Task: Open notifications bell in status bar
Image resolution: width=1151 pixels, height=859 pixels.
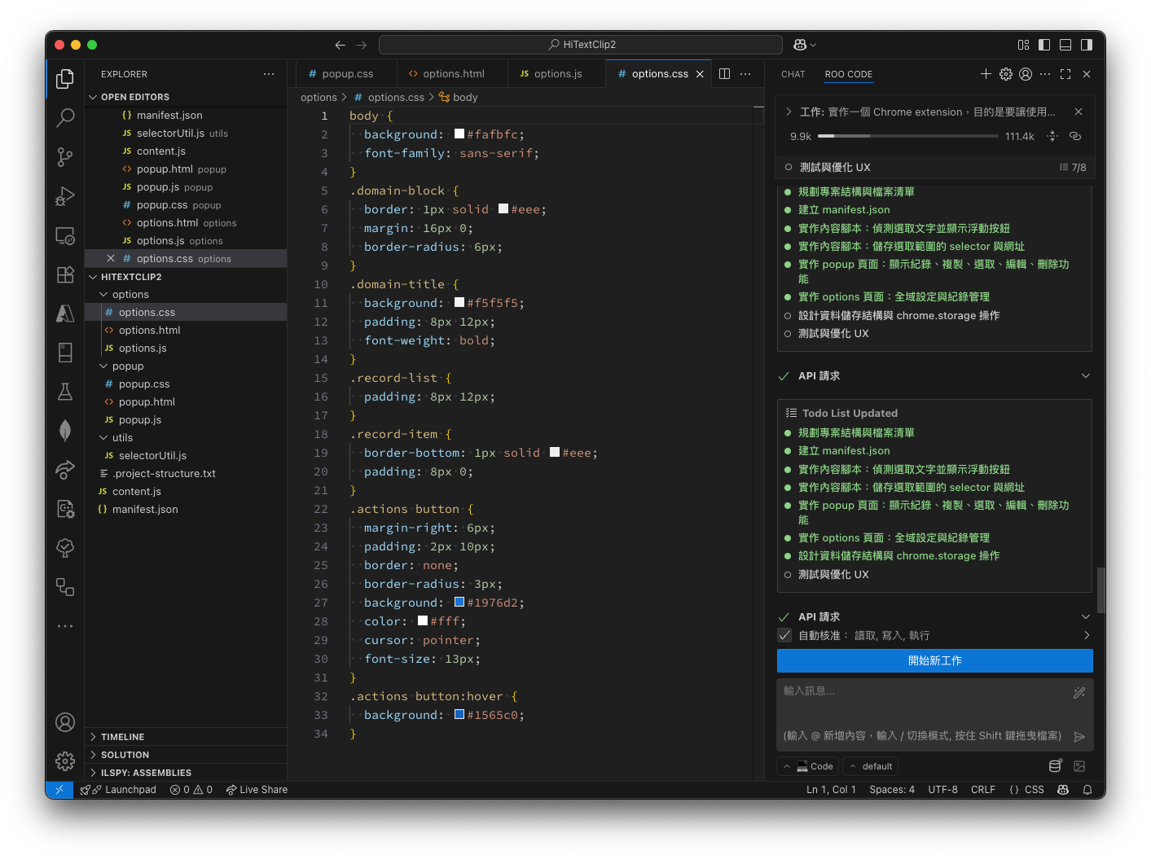Action: 1087,790
